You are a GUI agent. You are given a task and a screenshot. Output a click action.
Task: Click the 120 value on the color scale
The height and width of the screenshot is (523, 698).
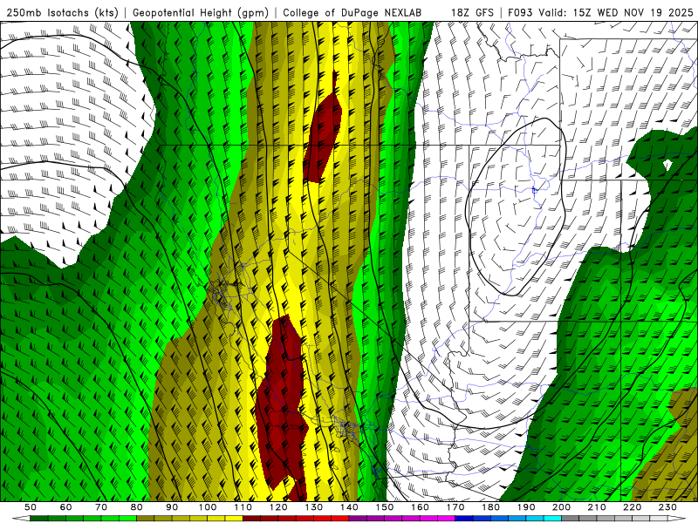click(x=278, y=507)
